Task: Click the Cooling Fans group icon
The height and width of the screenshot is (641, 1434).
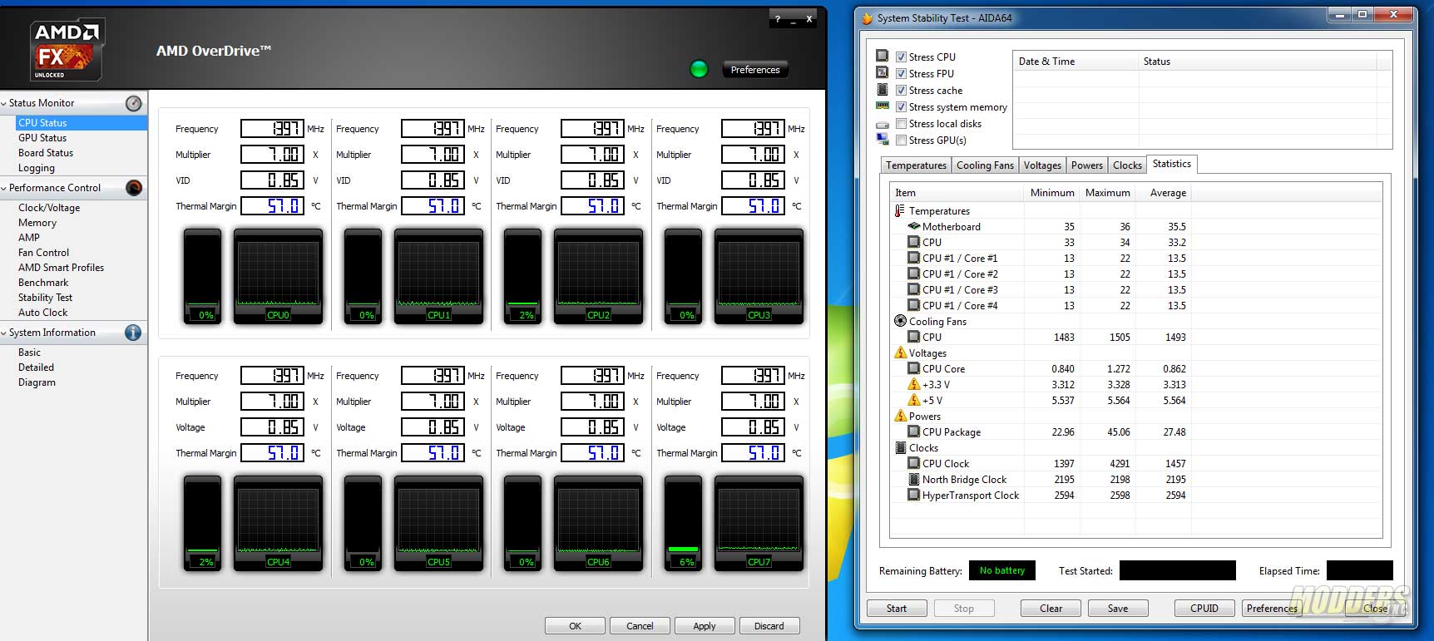Action: [900, 321]
